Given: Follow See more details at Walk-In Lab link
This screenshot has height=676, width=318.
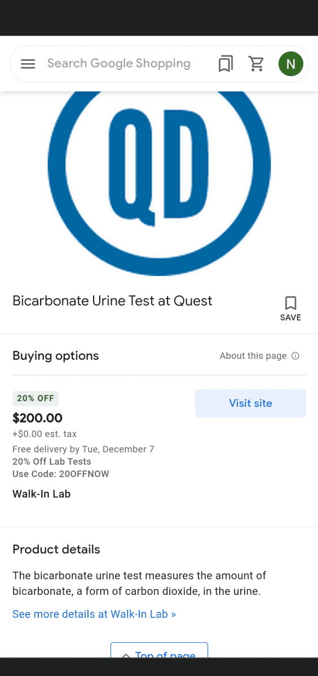Looking at the screenshot, I should click(94, 614).
